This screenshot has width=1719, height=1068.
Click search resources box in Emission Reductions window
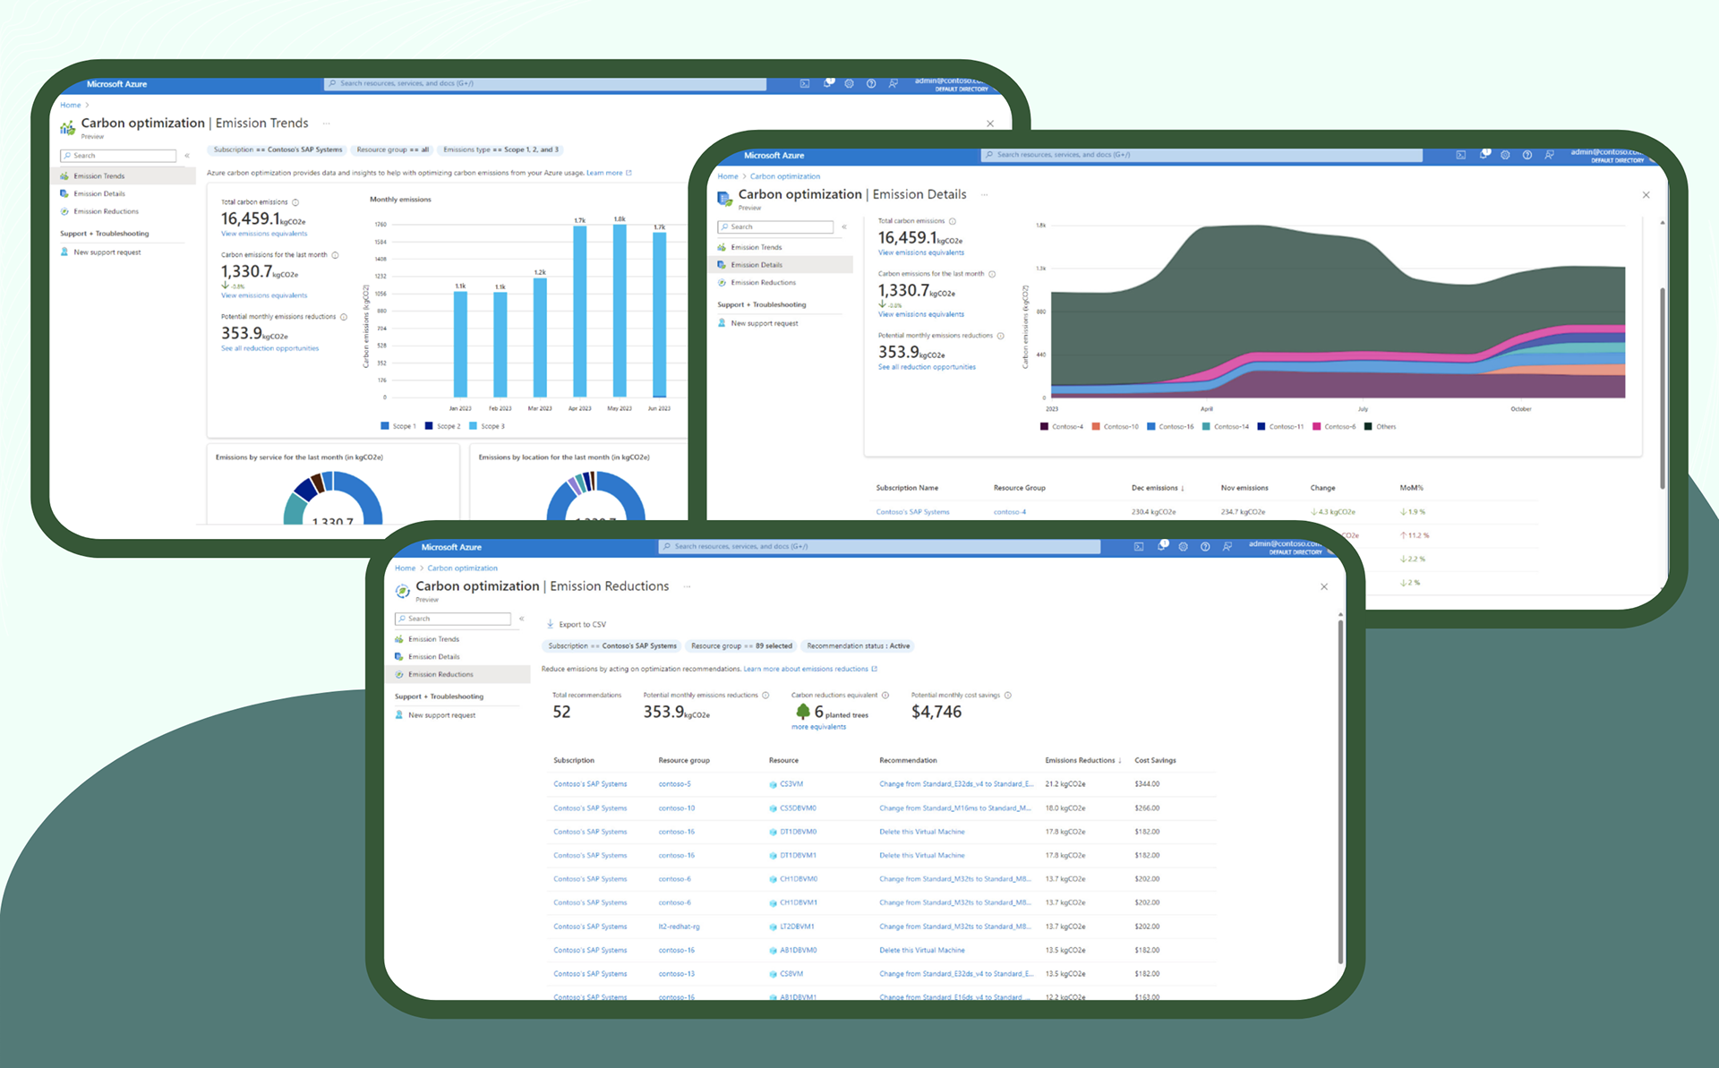tap(879, 546)
